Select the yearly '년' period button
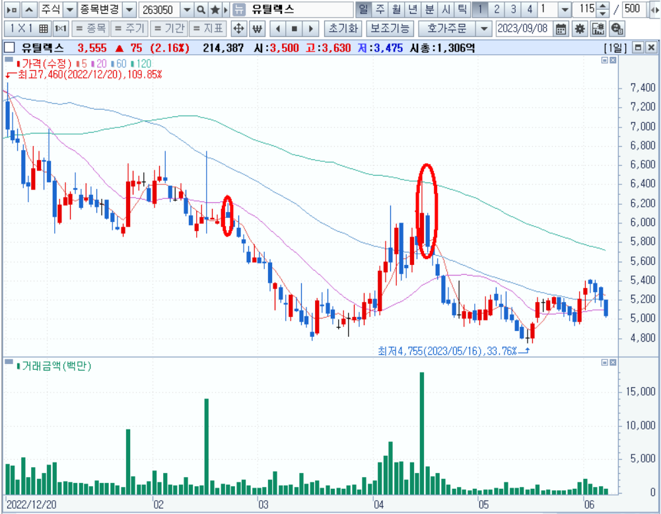 pos(413,9)
